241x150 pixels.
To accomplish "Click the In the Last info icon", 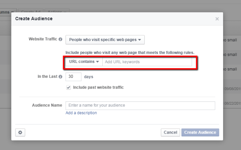I will [60, 77].
